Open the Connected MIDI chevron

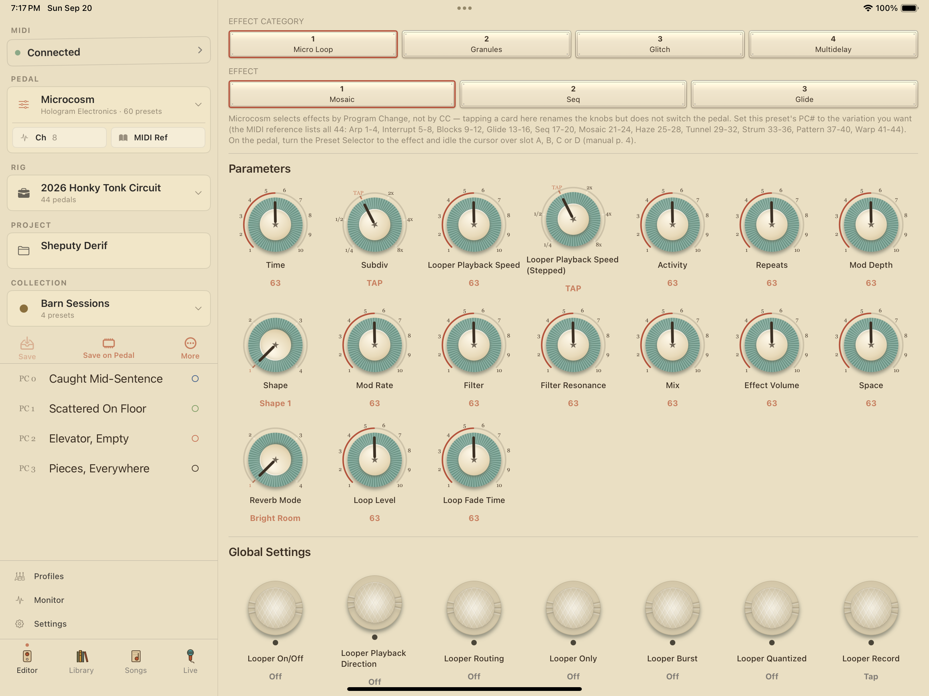(200, 50)
